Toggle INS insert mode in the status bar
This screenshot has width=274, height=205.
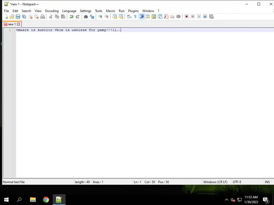(x=267, y=182)
